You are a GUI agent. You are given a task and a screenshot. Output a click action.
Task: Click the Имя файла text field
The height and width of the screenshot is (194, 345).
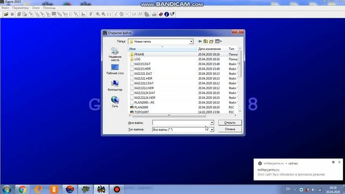(x=181, y=123)
